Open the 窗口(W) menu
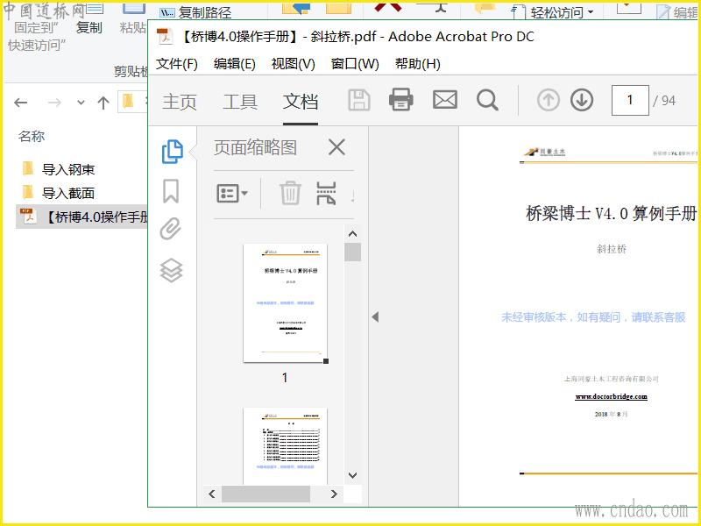 click(x=355, y=64)
